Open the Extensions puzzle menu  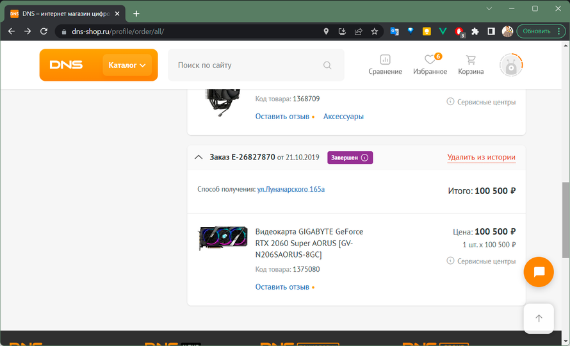click(475, 31)
